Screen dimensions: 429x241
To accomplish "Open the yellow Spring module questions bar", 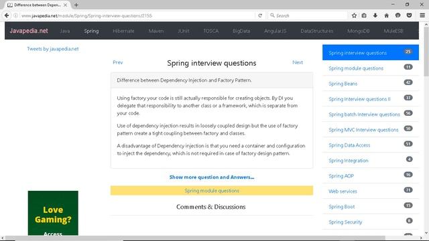I will click(212, 190).
